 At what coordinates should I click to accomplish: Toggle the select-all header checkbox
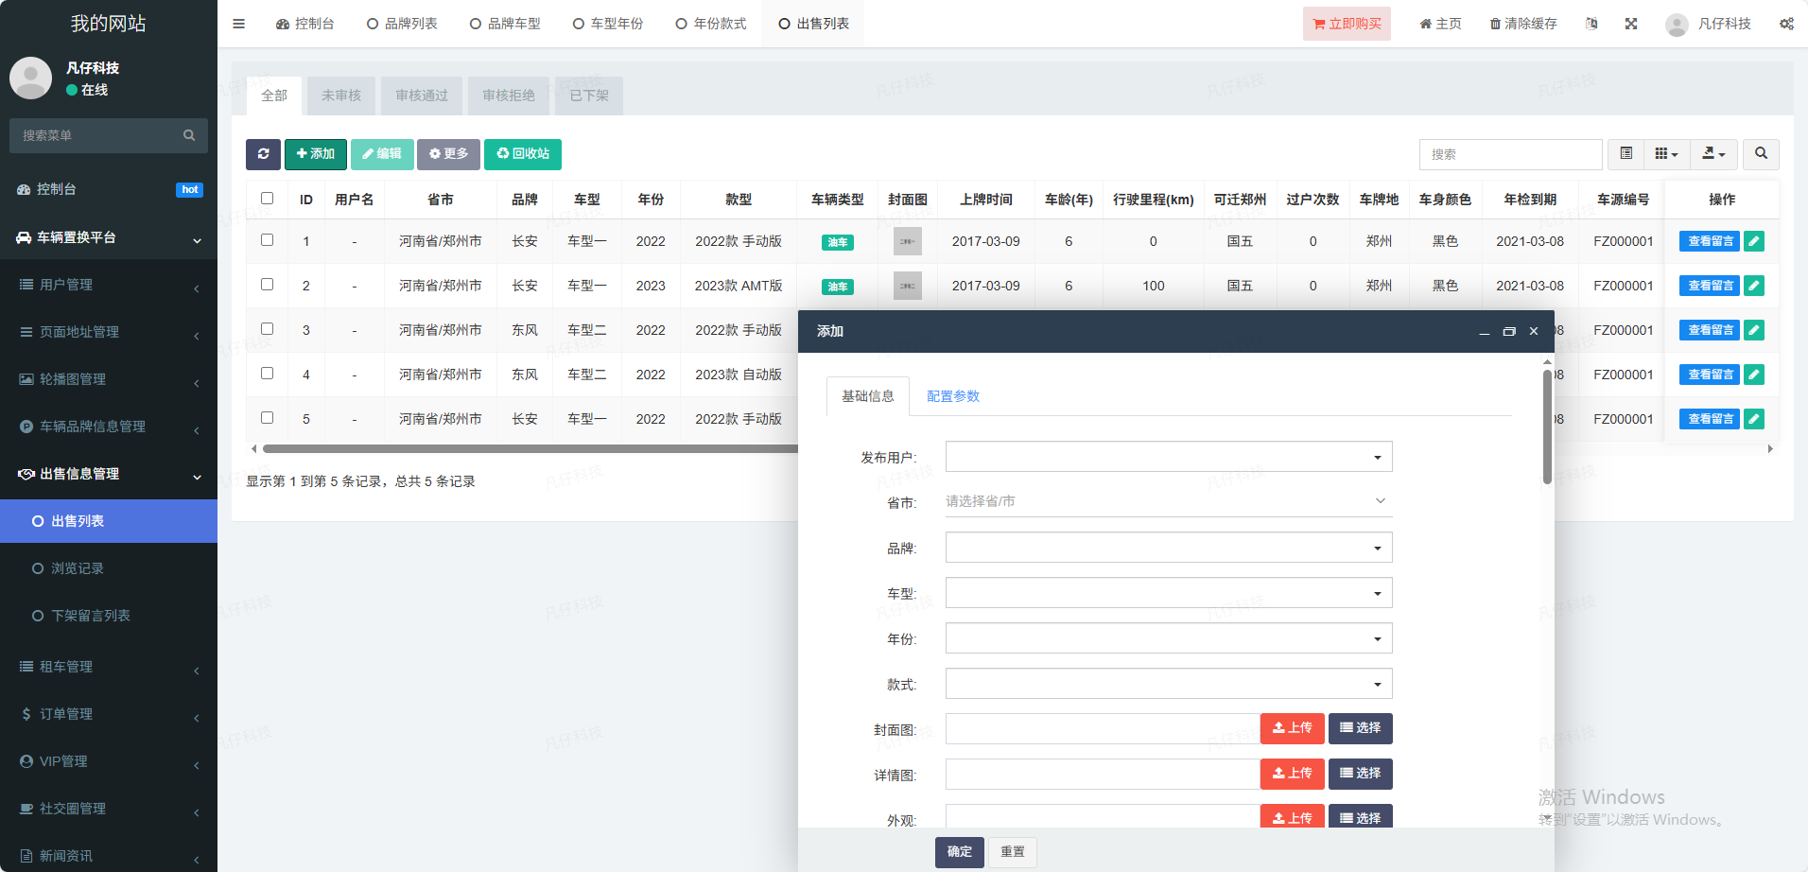click(x=268, y=199)
